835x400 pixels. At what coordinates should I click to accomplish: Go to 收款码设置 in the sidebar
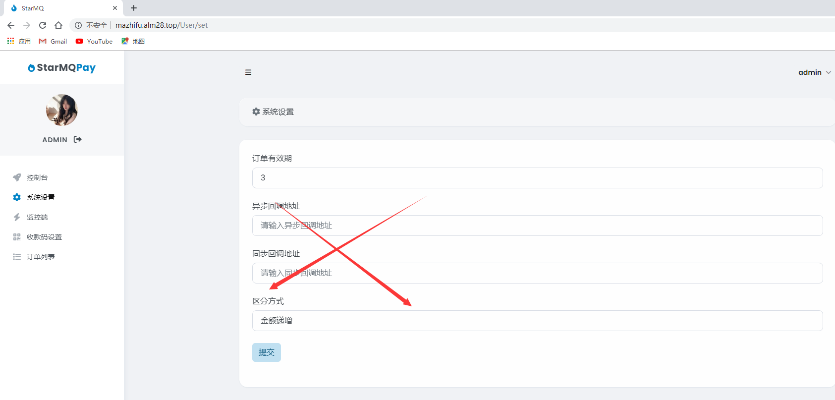coord(44,237)
